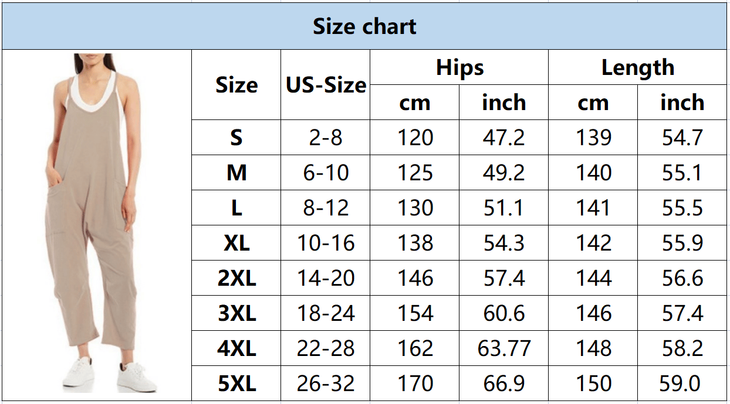
Task: Click the 63.77 hips inch value
Action: tap(504, 348)
